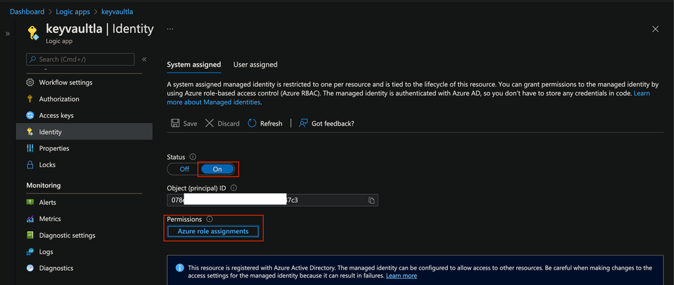674x285 pixels.
Task: Click keyvaultla breadcrumb link
Action: 117,11
